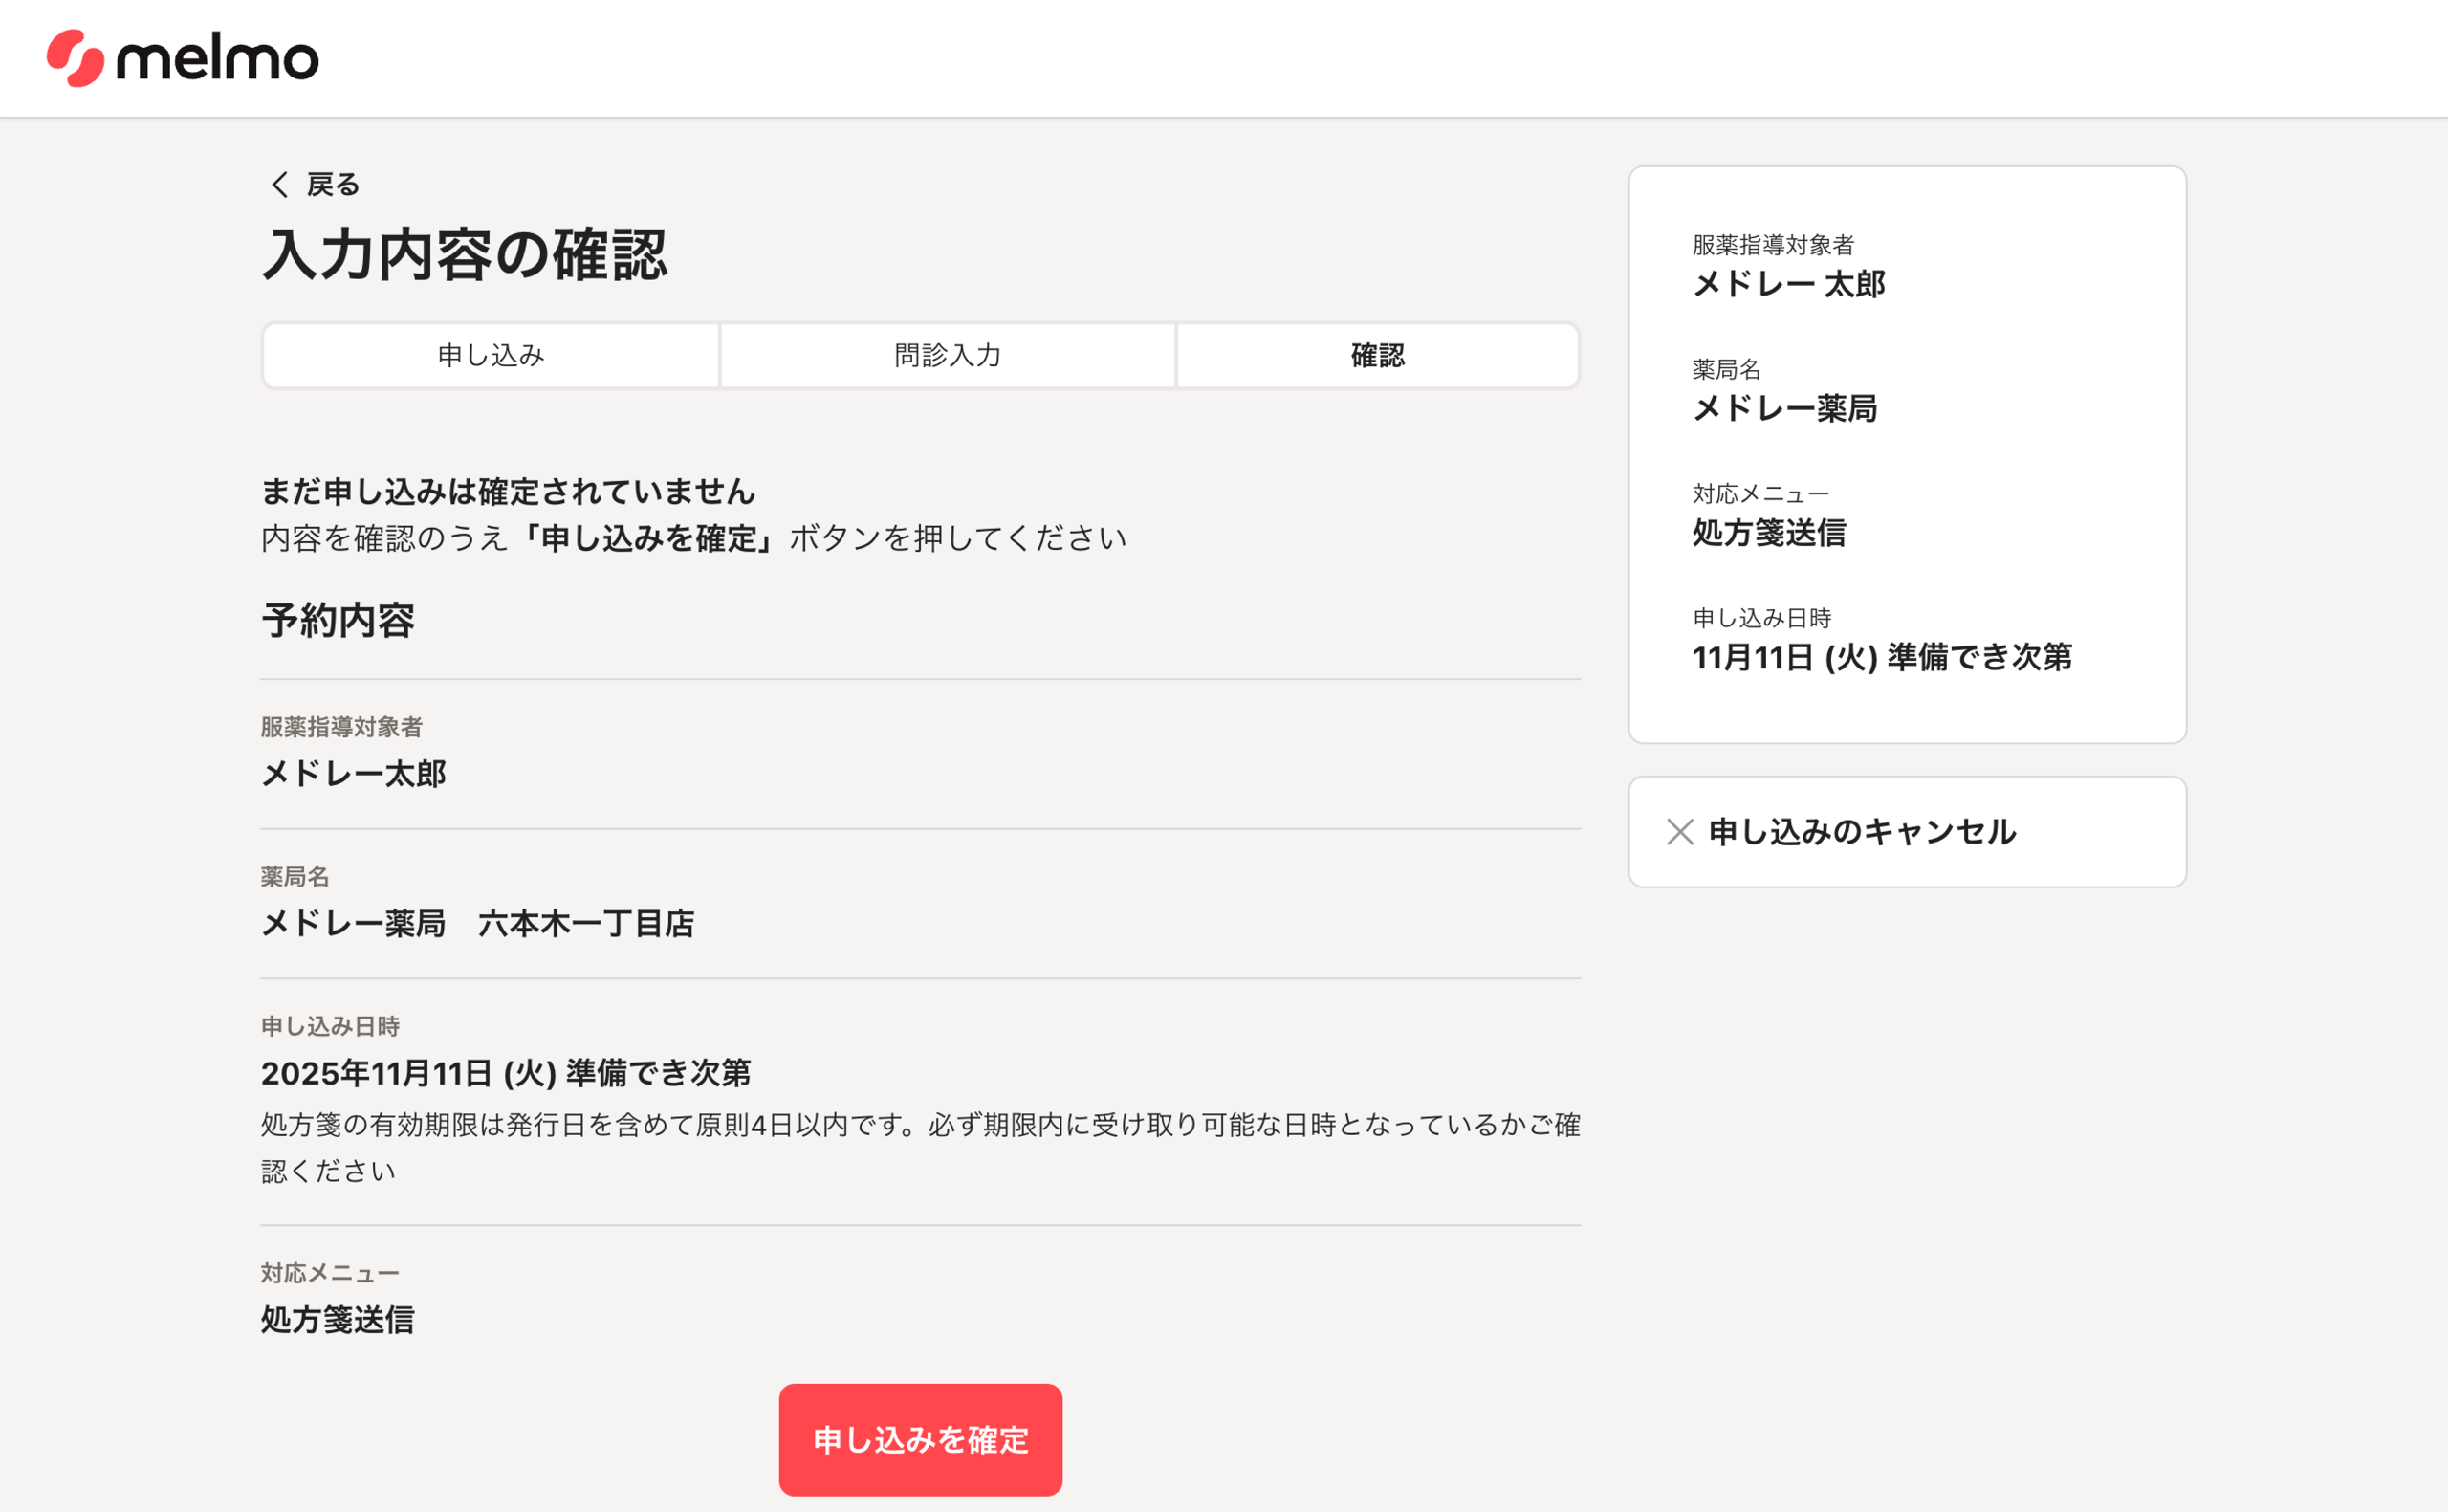Click patient name メドレー太郎 in main list
This screenshot has width=2448, height=1512.
354,773
